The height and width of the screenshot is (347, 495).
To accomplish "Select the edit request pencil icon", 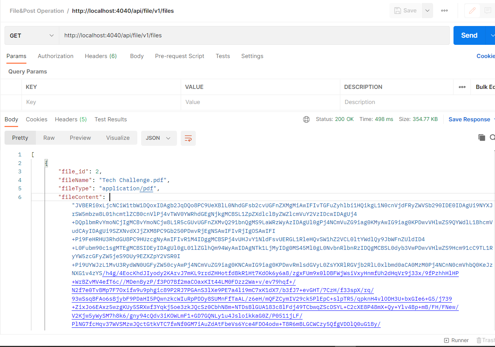I will pyautogui.click(x=472, y=11).
